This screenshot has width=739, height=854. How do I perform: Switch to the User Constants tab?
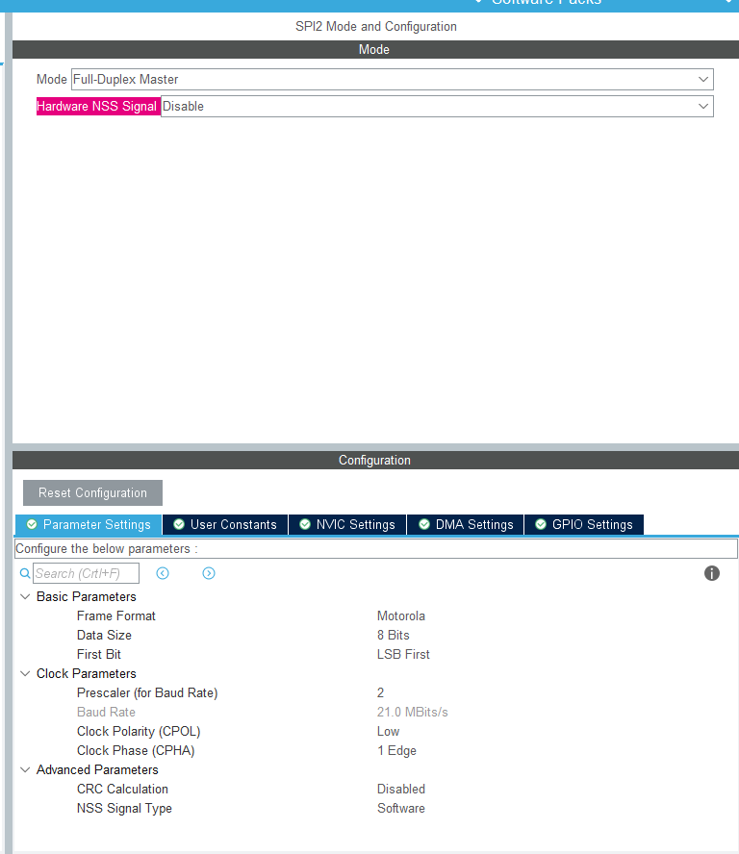click(225, 524)
